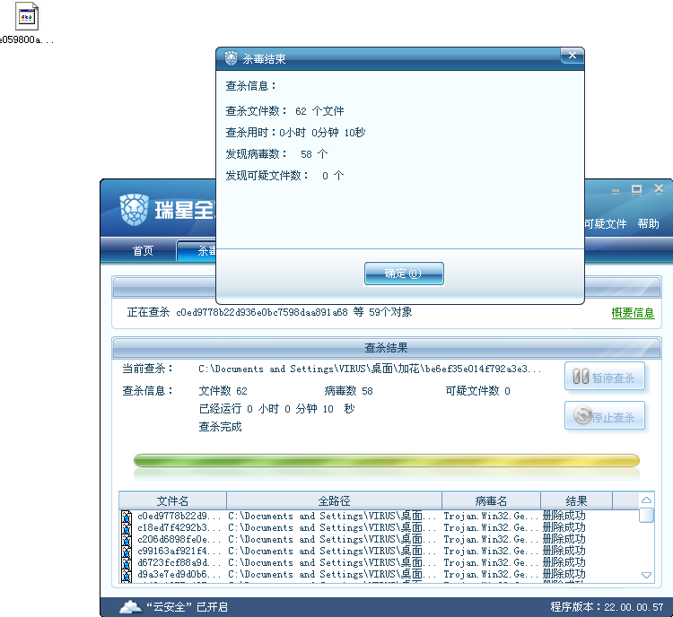Maximize the Rising antivirus main window
The image size is (673, 617).
(636, 189)
